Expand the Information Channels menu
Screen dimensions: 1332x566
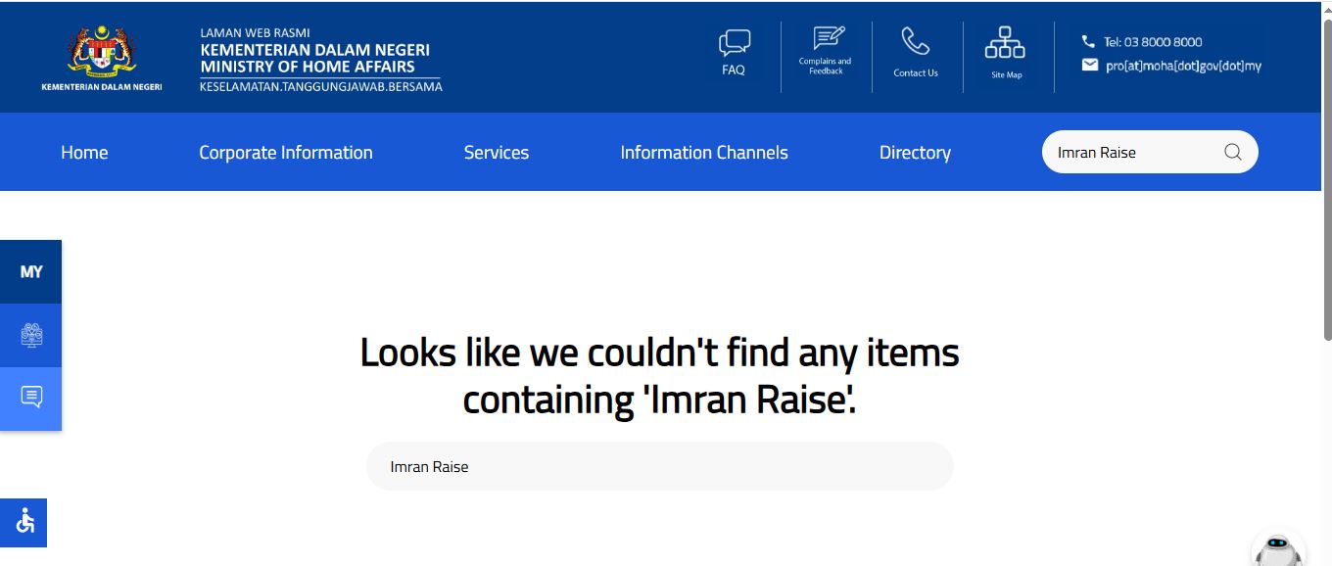(x=703, y=152)
